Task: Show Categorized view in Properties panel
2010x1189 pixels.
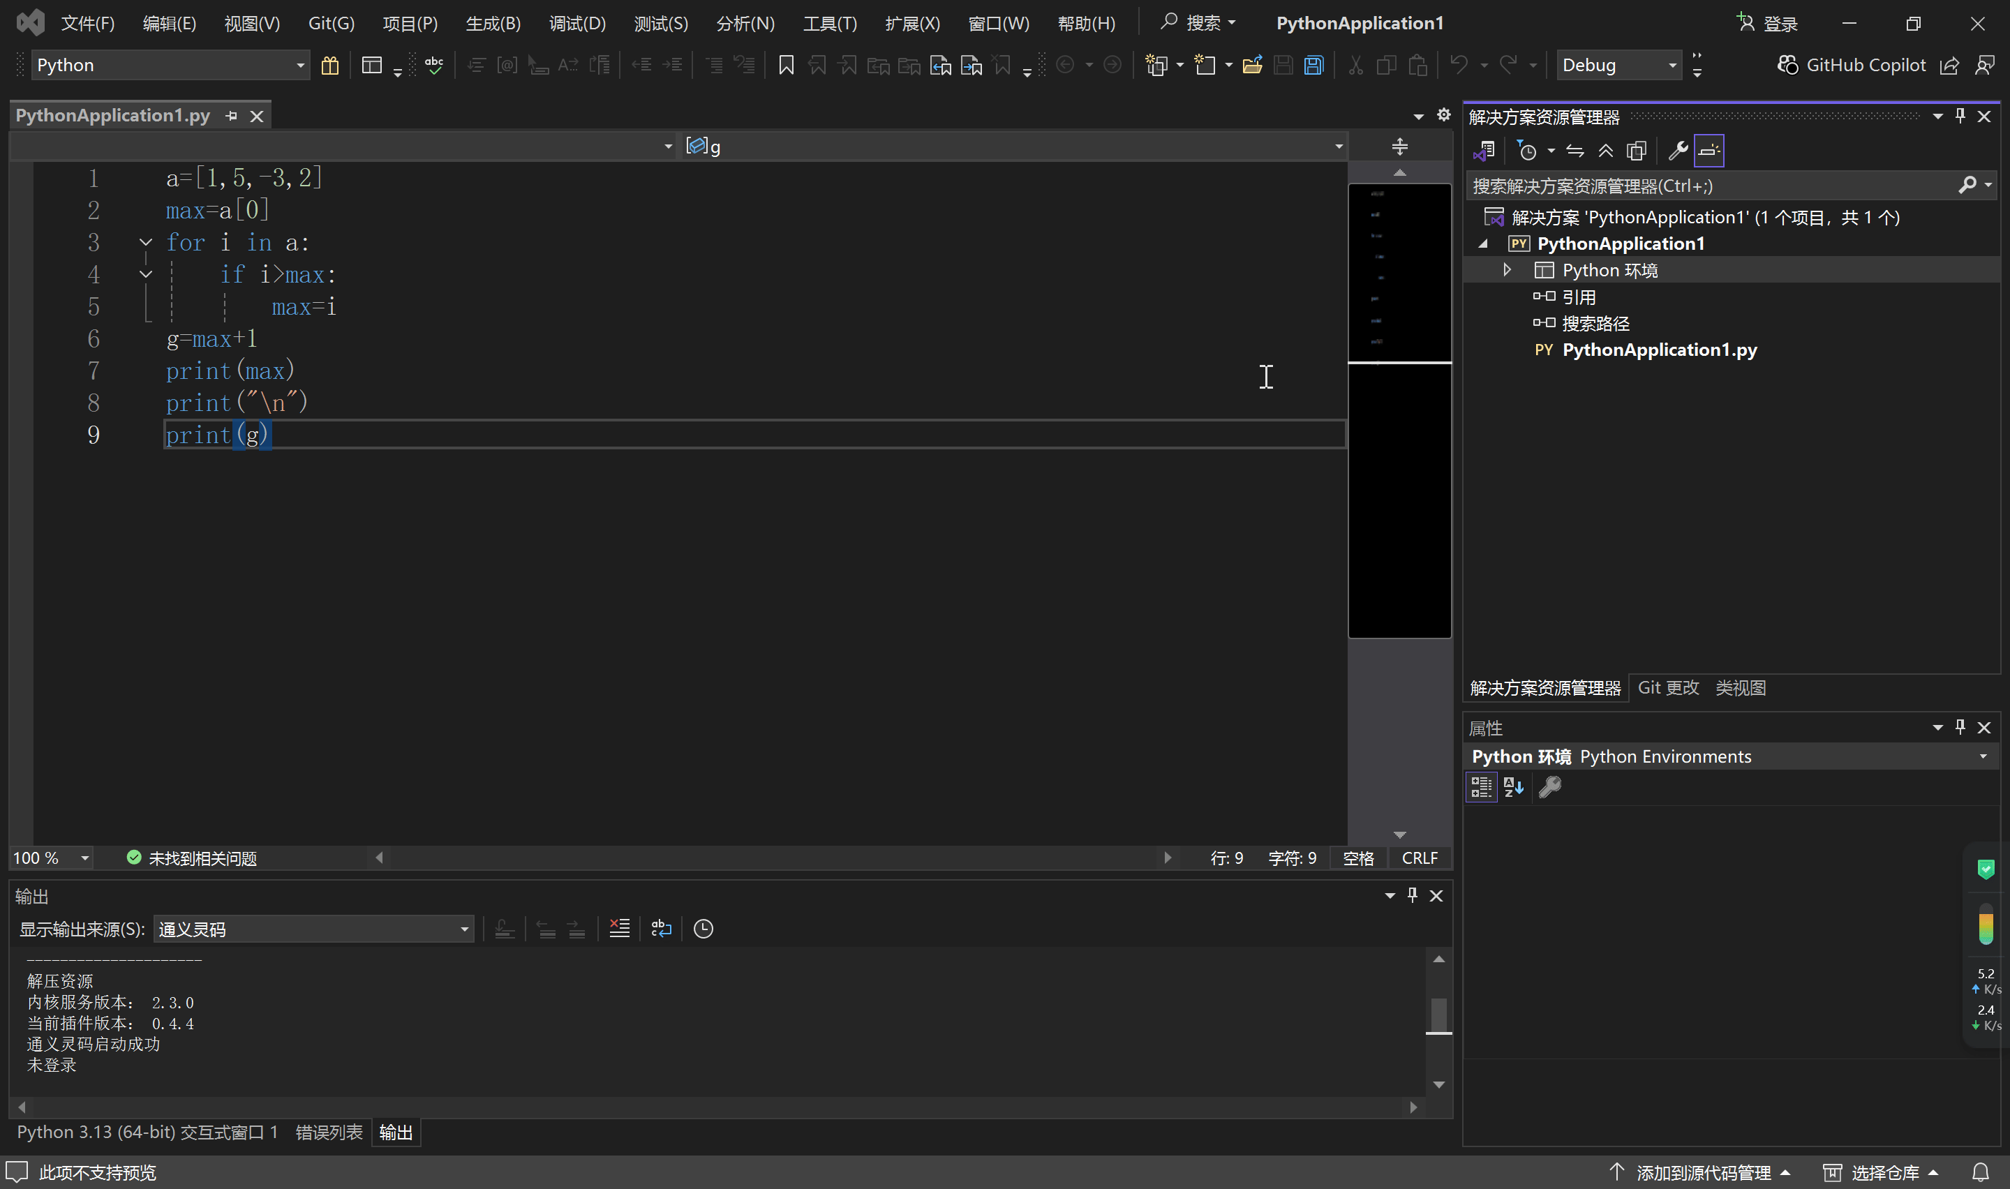Action: 1480,787
